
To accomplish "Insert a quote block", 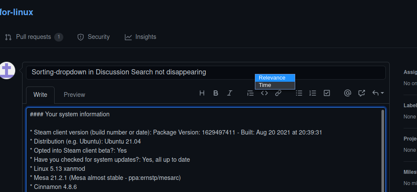I will pyautogui.click(x=250, y=93).
